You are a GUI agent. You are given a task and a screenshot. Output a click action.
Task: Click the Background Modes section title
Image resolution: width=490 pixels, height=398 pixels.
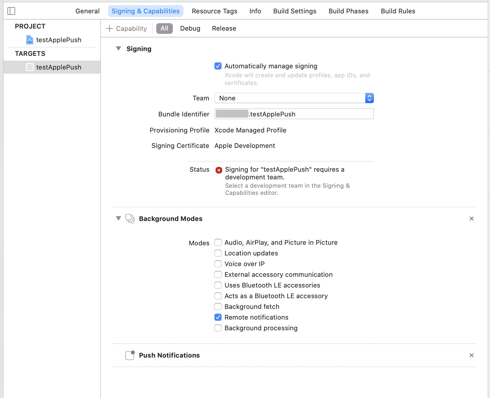click(170, 219)
